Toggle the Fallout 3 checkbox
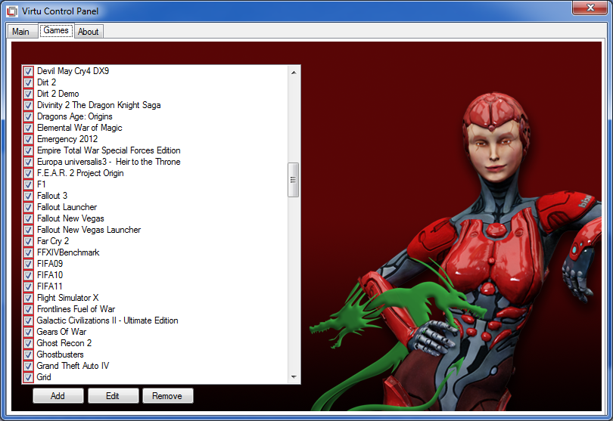Image resolution: width=613 pixels, height=421 pixels. click(x=28, y=196)
